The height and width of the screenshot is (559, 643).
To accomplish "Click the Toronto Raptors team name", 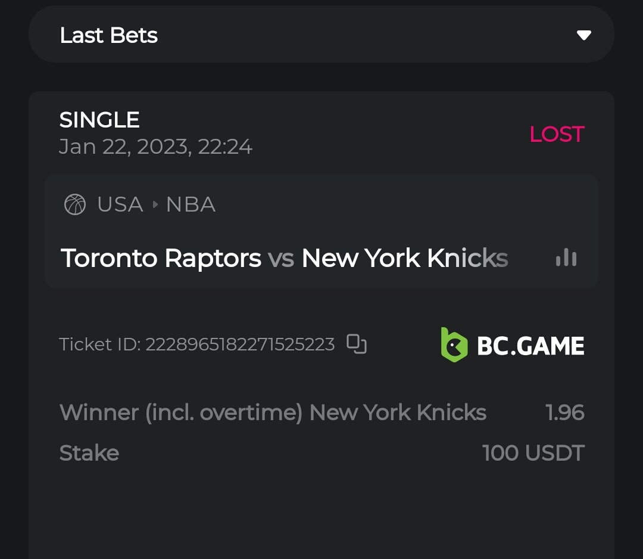I will coord(161,258).
